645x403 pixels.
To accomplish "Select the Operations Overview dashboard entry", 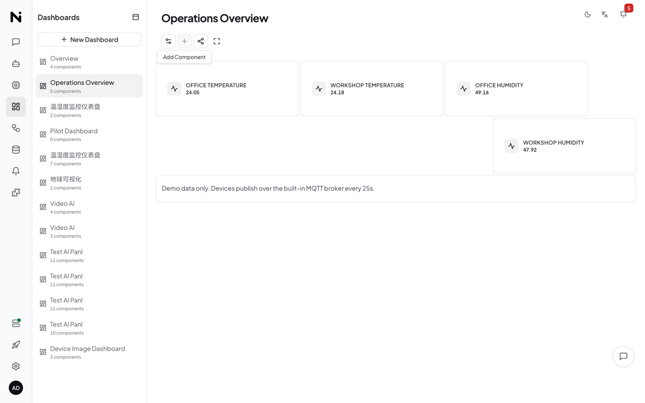I will (x=89, y=86).
